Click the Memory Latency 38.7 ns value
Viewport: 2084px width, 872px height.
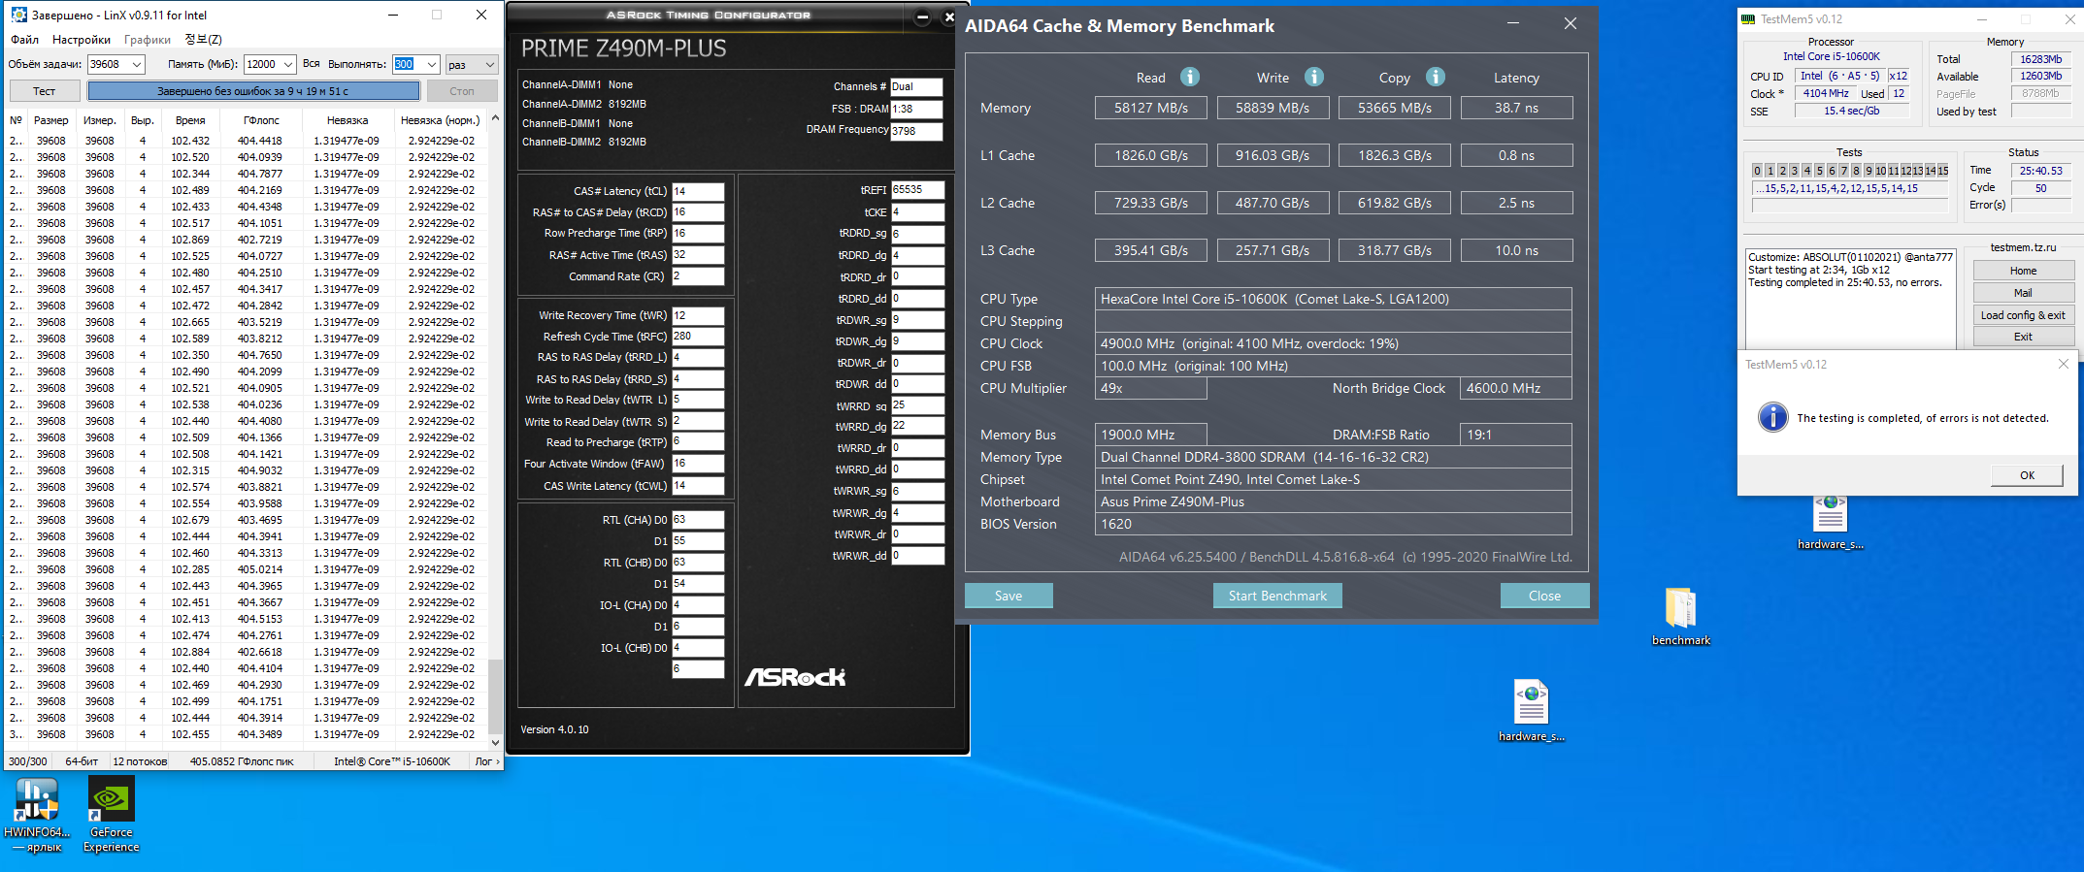[1516, 108]
